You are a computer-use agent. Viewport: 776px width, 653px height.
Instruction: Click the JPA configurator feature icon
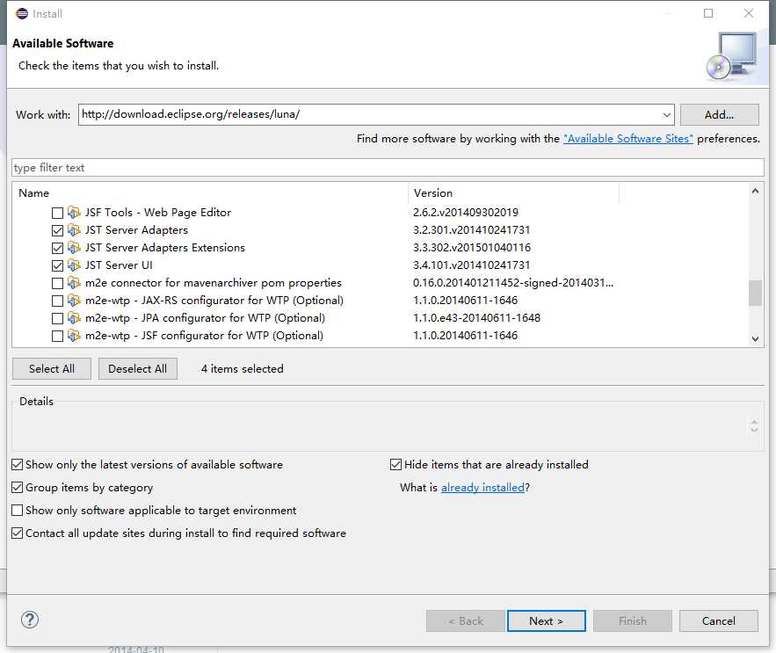pyautogui.click(x=74, y=318)
